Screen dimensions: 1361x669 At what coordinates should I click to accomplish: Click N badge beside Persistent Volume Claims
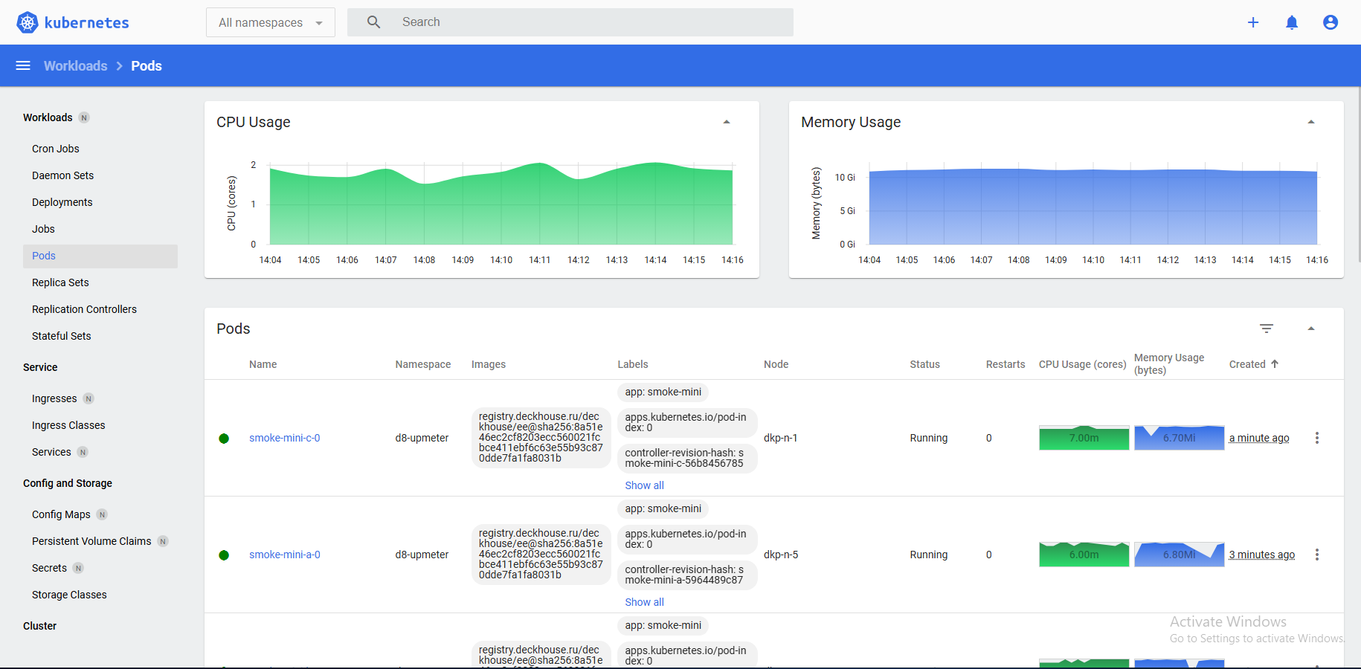point(163,541)
